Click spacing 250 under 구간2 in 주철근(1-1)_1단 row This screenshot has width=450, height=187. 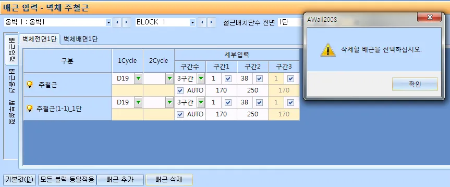[252, 114]
